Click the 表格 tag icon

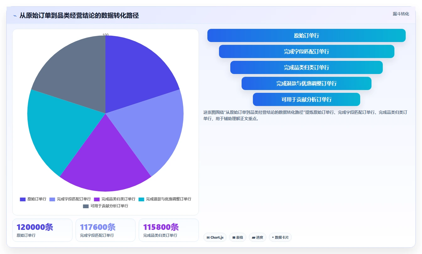[234, 238]
